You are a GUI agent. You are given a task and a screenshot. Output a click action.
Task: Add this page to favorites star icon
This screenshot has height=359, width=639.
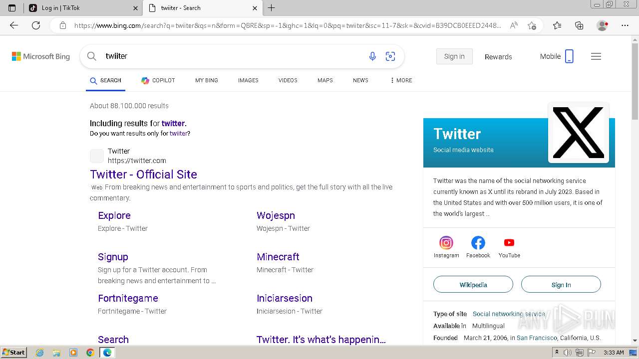click(532, 25)
